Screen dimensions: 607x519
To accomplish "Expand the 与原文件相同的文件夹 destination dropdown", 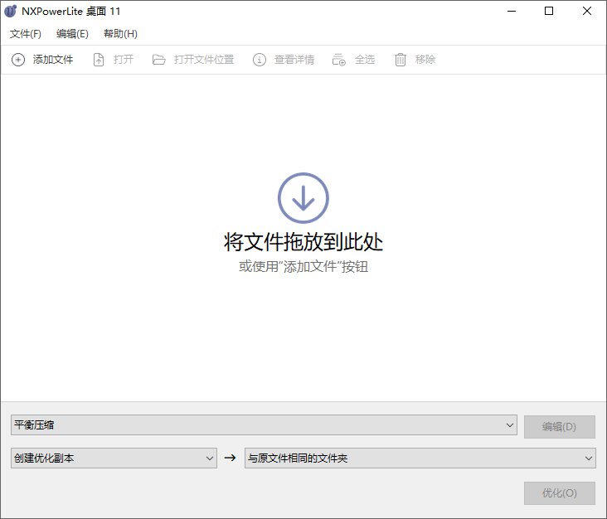I will click(420, 458).
